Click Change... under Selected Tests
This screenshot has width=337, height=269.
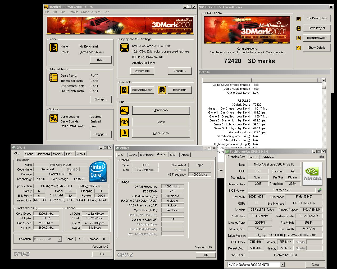point(101,99)
